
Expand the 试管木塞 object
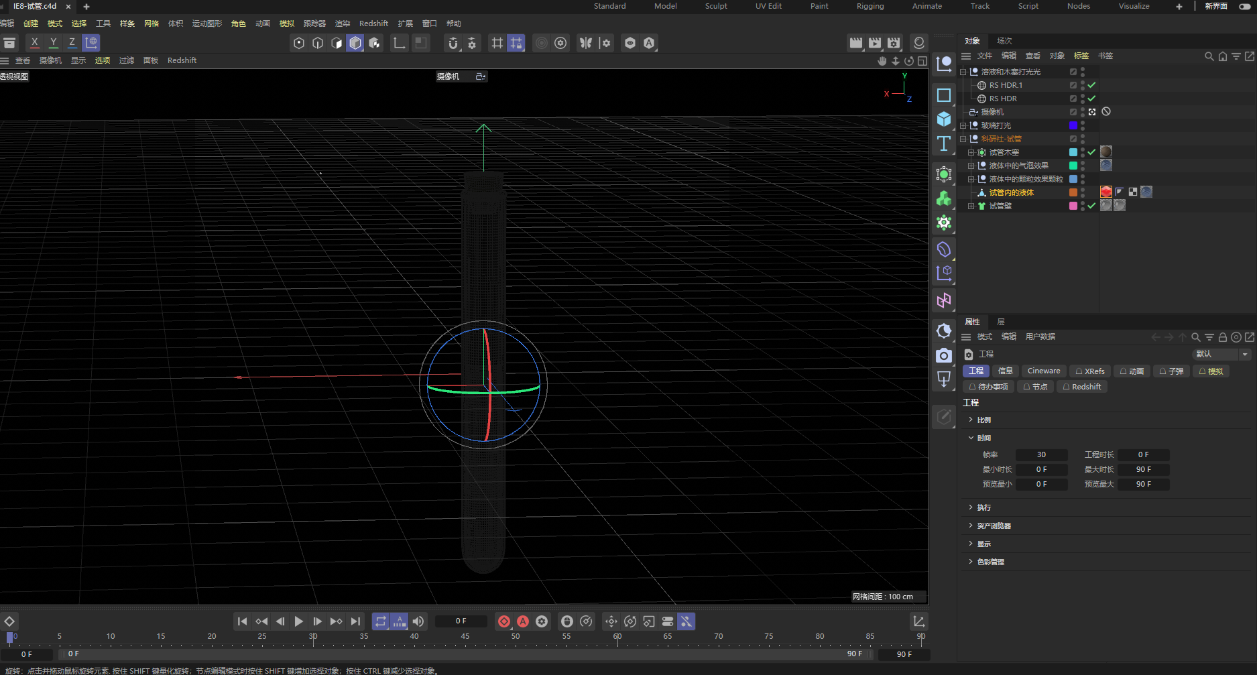point(971,152)
